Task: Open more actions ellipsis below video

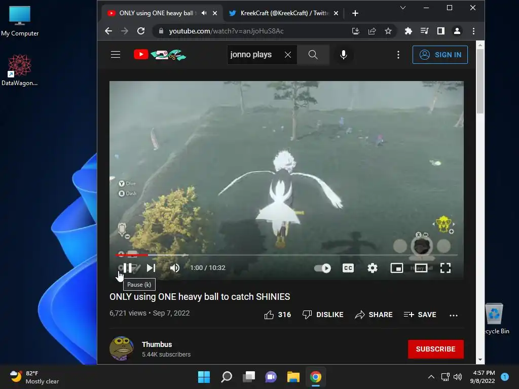Action: point(454,315)
